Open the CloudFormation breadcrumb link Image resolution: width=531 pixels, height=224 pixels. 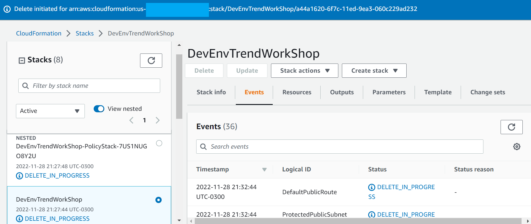(x=39, y=33)
